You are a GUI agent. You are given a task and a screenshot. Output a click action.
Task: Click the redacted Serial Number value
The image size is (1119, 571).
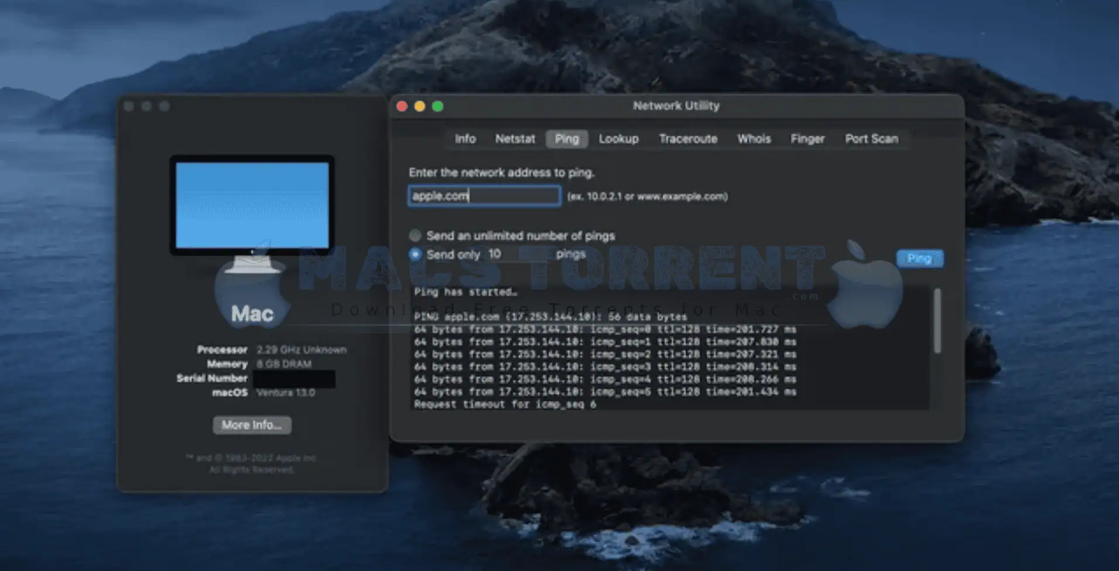(294, 379)
